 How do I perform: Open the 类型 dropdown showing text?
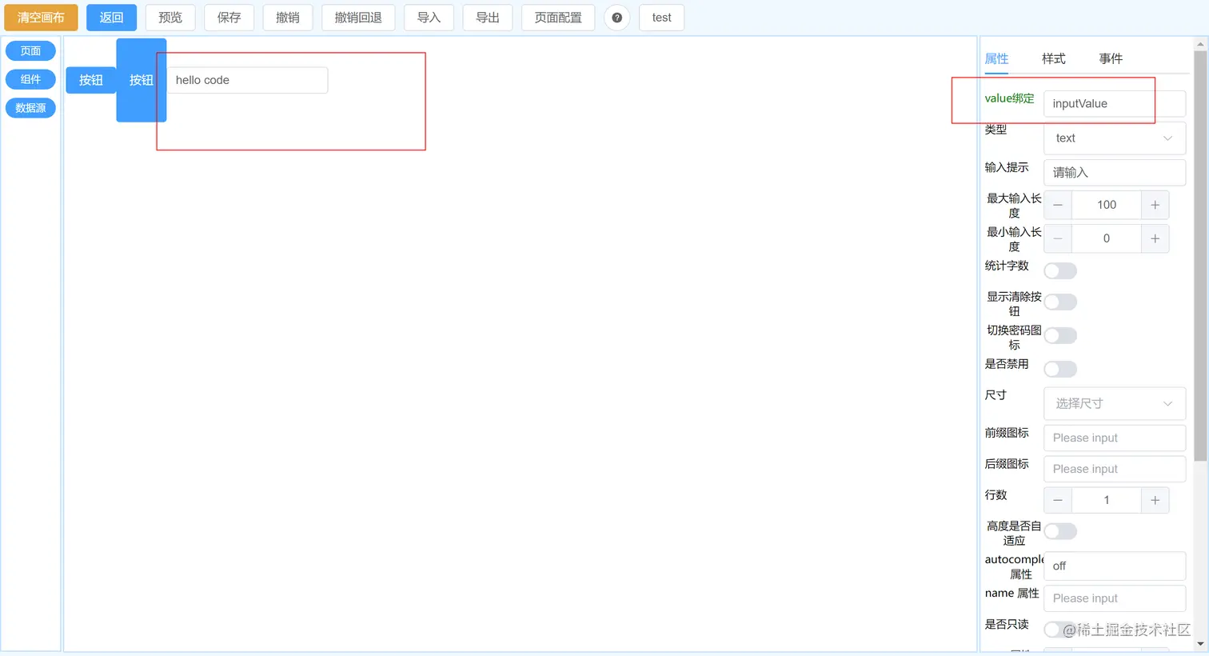click(x=1114, y=138)
